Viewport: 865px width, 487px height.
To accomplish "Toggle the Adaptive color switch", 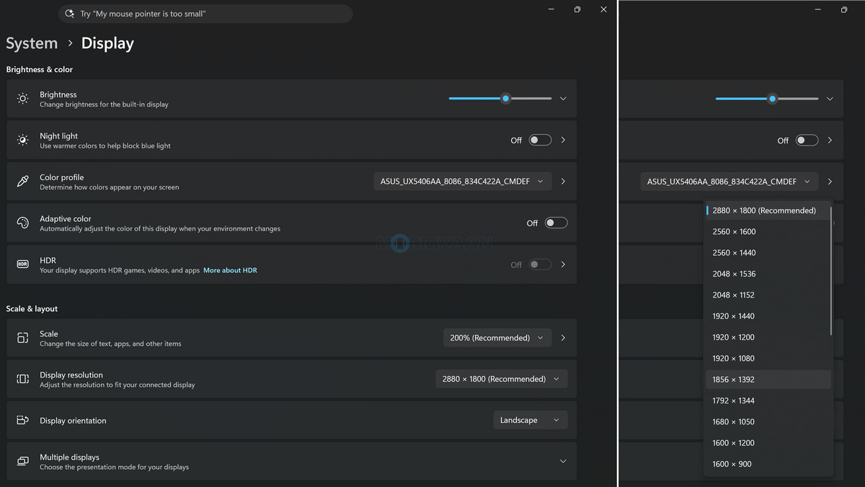I will pyautogui.click(x=556, y=223).
